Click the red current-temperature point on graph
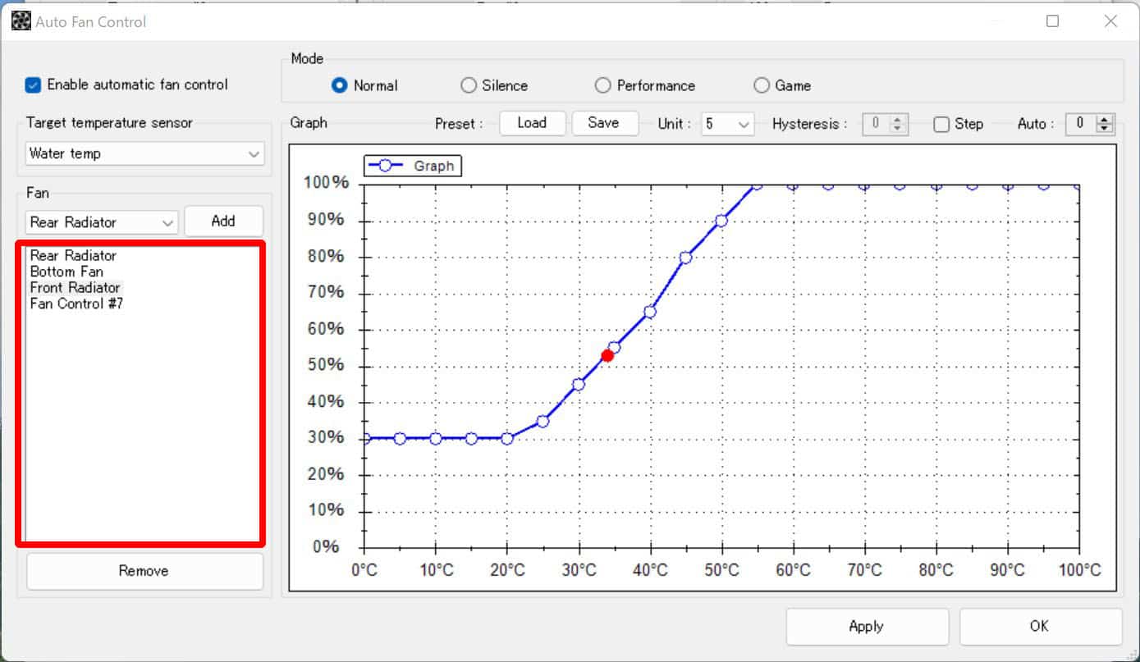Viewport: 1140px width, 662px height. 607,355
